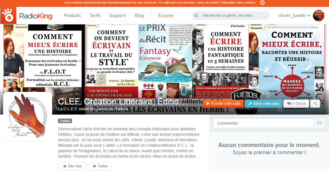329x172 pixels.
Task: Open the RadioKing crown logo home link
Action: [8, 15]
